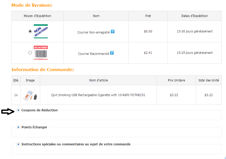Click small blue icon at bottom-right corner
226x159 pixels.
click(225, 157)
